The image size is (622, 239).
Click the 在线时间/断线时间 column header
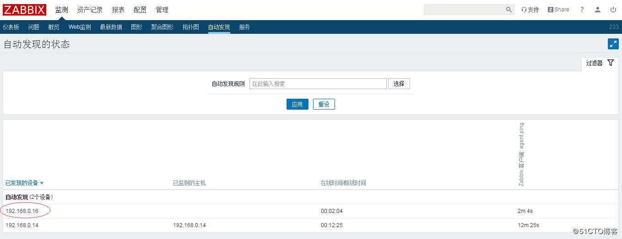coord(343,183)
